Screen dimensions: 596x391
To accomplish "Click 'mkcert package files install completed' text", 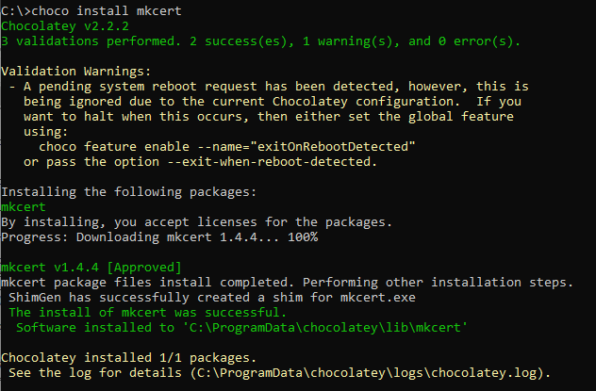I will coord(147,283).
